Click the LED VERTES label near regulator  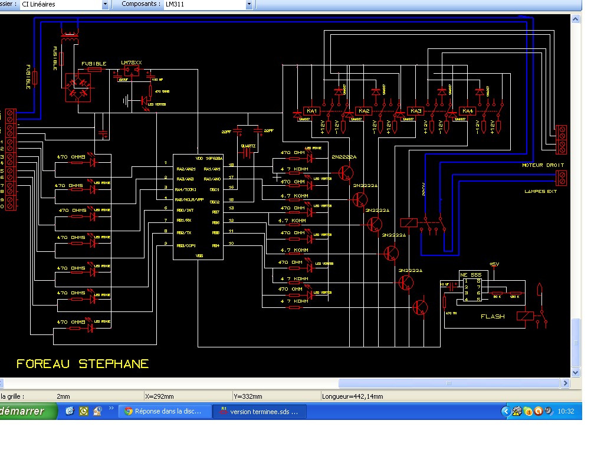[157, 104]
